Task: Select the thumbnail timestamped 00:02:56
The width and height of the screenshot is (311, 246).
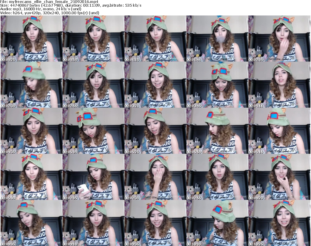Action: [x=94, y=85]
